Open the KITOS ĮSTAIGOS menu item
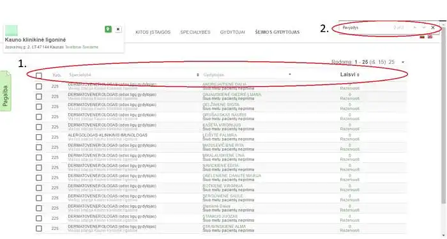This screenshot has width=447, height=239. [153, 32]
